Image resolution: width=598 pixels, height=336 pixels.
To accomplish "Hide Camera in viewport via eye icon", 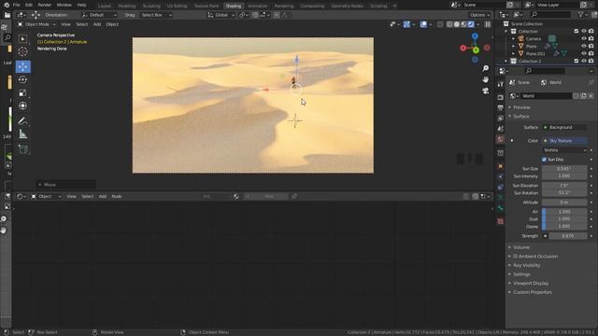I will (x=583, y=38).
